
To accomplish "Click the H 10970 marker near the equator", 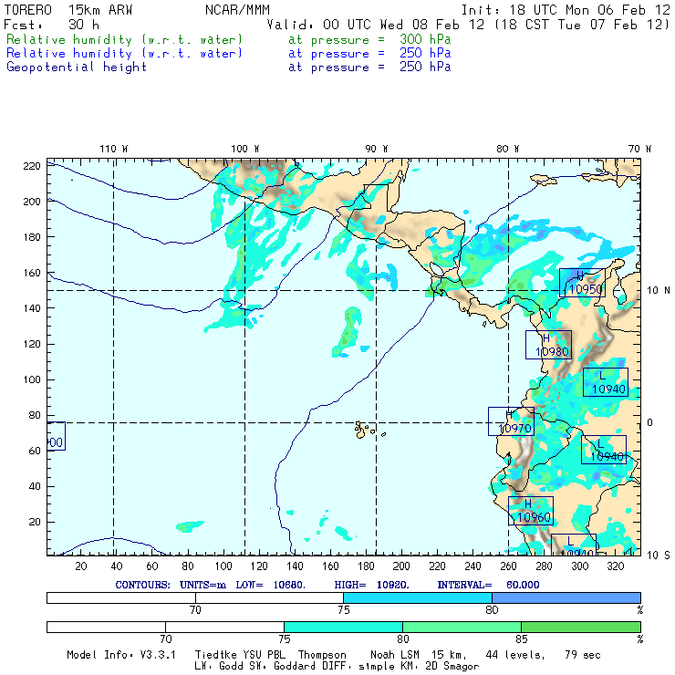I will pos(511,421).
